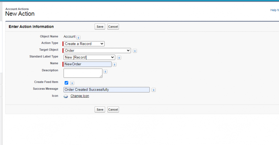This screenshot has height=145, width=279.
Task: Open the Action Type dropdown
Action: 84,44
